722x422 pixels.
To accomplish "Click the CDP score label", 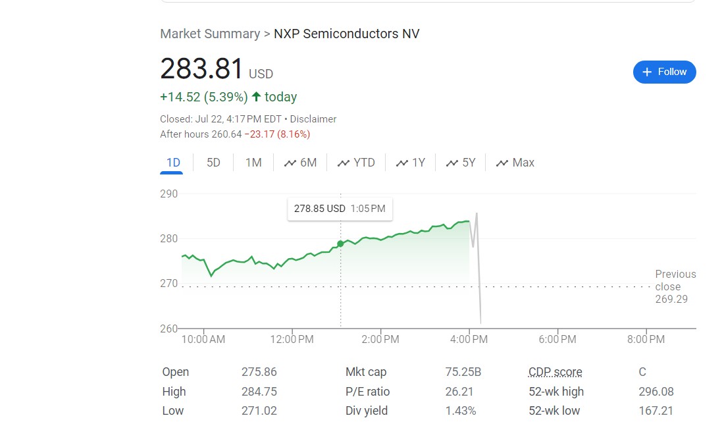I will 555,372.
